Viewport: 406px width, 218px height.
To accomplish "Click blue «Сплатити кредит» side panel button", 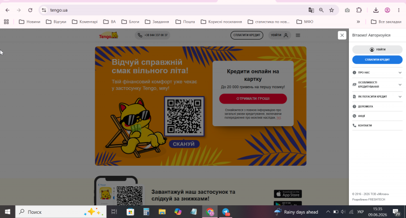I will [377, 60].
